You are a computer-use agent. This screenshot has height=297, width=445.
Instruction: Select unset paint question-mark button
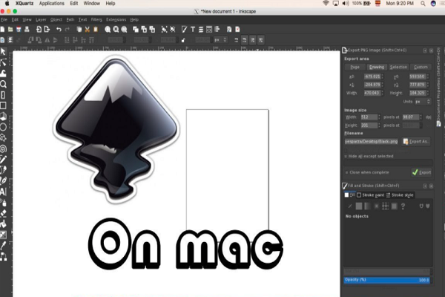click(403, 206)
